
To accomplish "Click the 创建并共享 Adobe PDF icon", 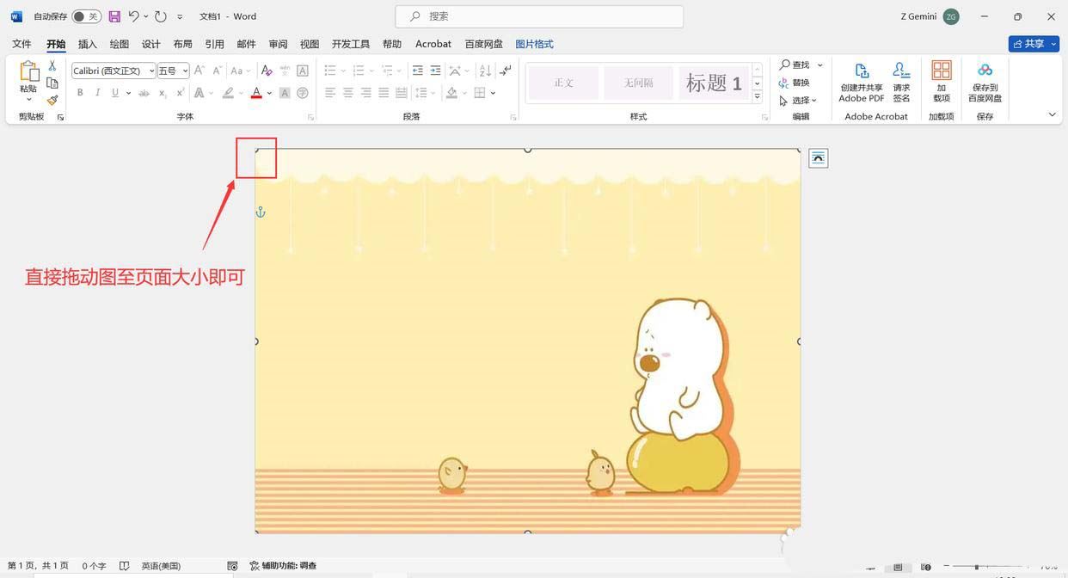I will click(861, 82).
